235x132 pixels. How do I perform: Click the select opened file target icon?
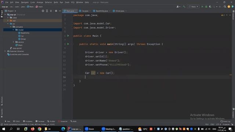pyautogui.click(x=43, y=11)
